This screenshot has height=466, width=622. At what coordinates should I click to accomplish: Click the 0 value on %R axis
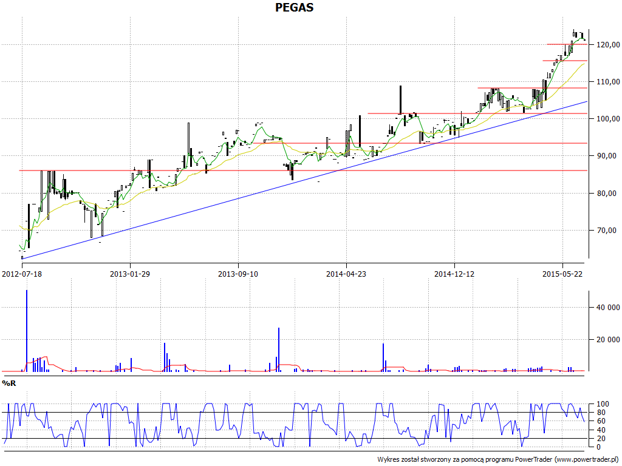[x=598, y=447]
